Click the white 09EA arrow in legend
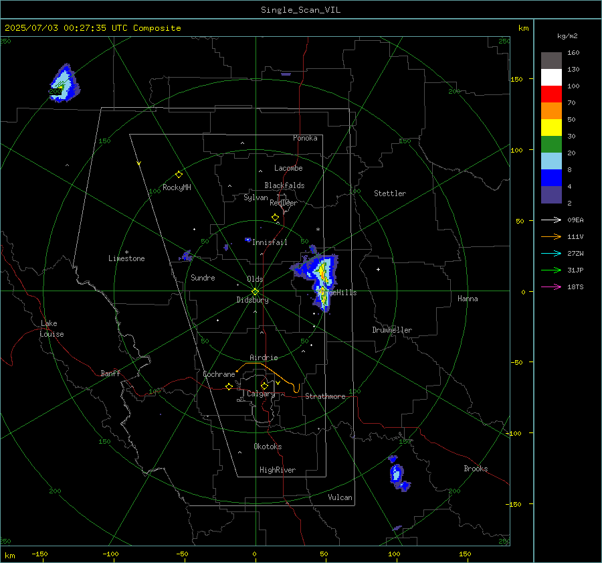 coord(551,220)
